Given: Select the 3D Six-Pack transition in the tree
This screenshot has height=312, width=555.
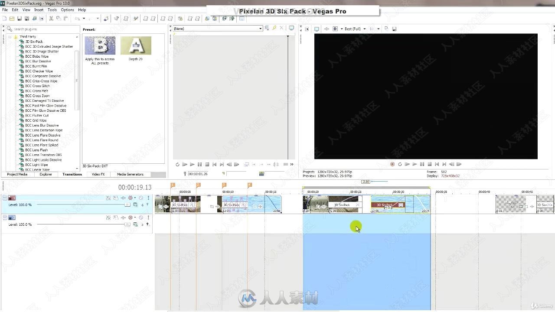Looking at the screenshot, I should click(x=34, y=42).
